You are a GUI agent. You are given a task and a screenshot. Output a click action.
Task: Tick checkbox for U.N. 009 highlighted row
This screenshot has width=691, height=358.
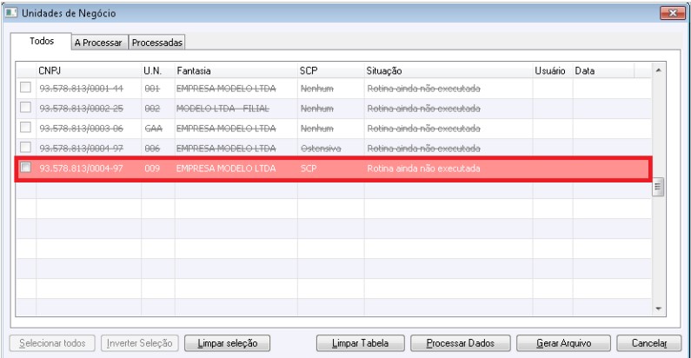click(25, 168)
